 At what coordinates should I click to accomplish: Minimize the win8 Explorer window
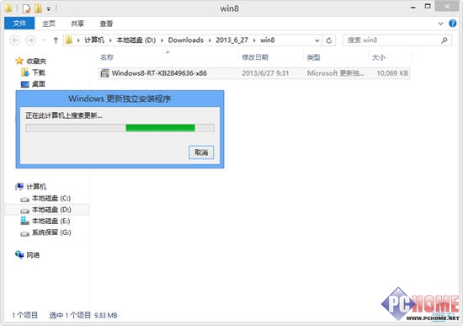tap(413, 8)
